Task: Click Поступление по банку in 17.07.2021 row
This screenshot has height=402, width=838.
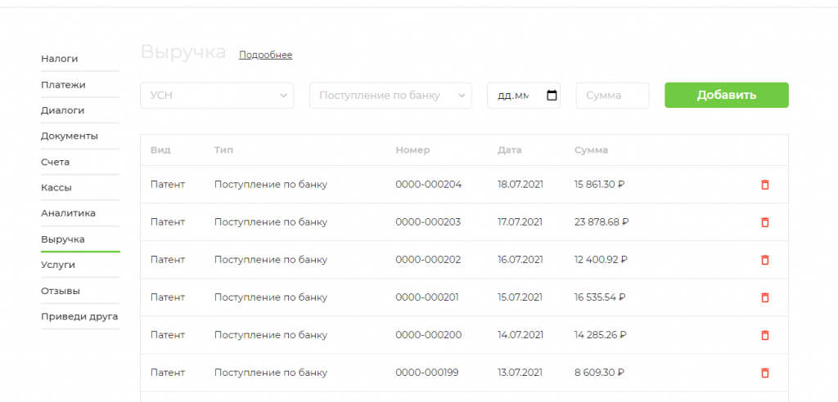Action: coord(270,222)
